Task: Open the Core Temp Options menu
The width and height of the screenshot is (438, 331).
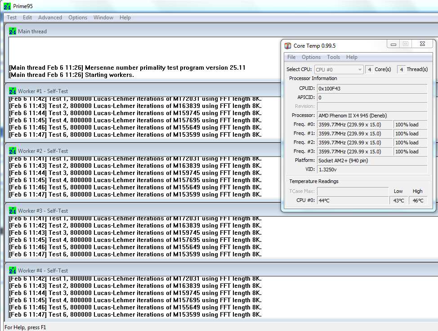Action: [311, 57]
